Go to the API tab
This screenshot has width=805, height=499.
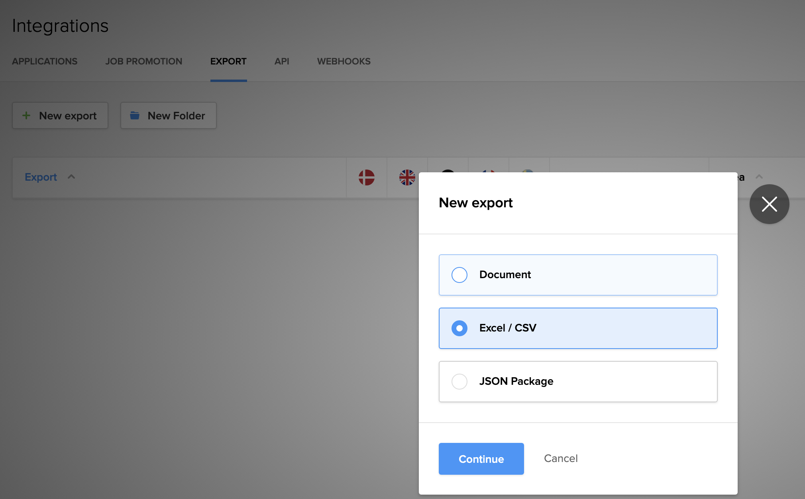pyautogui.click(x=282, y=61)
